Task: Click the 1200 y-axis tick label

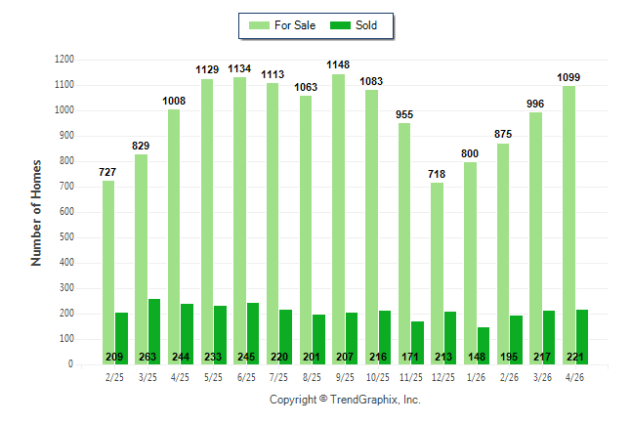Action: (x=64, y=60)
